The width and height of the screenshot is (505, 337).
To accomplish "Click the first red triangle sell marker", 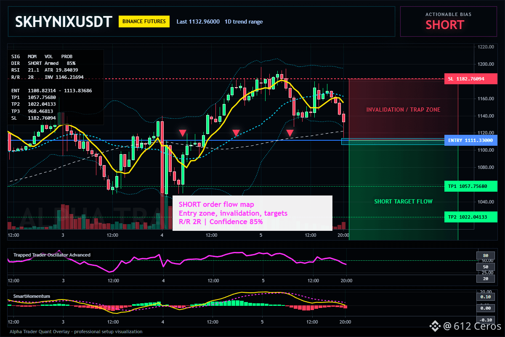I will [x=182, y=133].
